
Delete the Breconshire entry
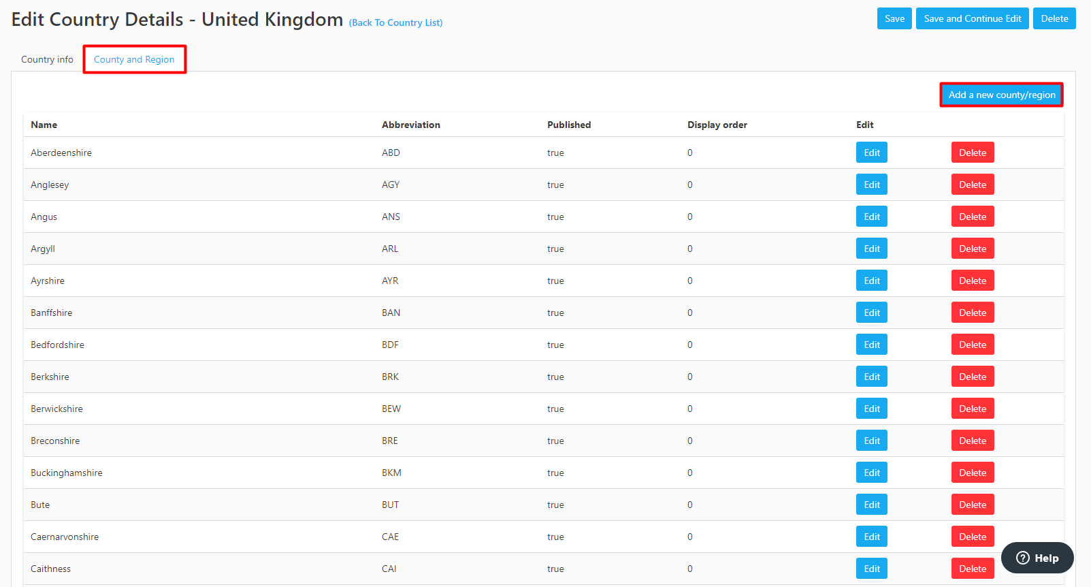(x=972, y=441)
